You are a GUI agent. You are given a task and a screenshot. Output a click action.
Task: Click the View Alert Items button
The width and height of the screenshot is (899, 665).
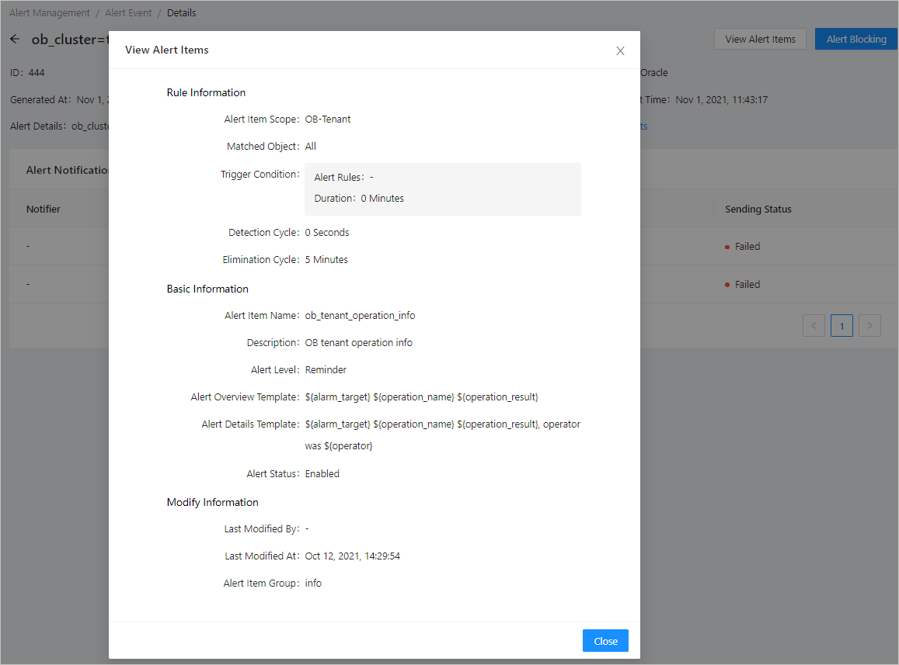pyautogui.click(x=760, y=39)
